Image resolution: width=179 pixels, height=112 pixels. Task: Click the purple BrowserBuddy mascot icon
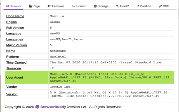(37, 107)
